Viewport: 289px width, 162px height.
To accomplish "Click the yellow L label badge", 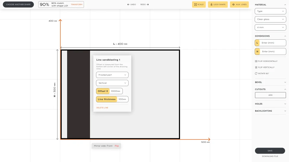I will [257, 43].
